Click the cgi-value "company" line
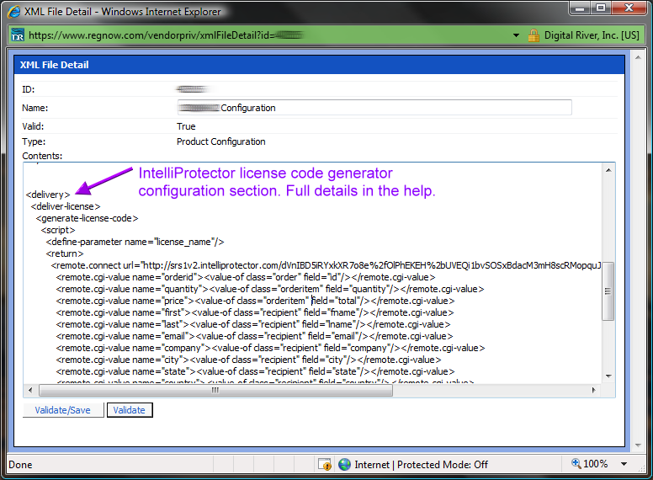The width and height of the screenshot is (653, 480). tap(270, 348)
